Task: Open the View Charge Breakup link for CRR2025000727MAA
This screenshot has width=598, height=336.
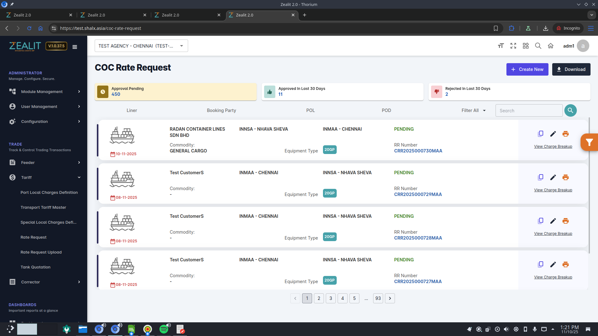Action: coord(553,277)
